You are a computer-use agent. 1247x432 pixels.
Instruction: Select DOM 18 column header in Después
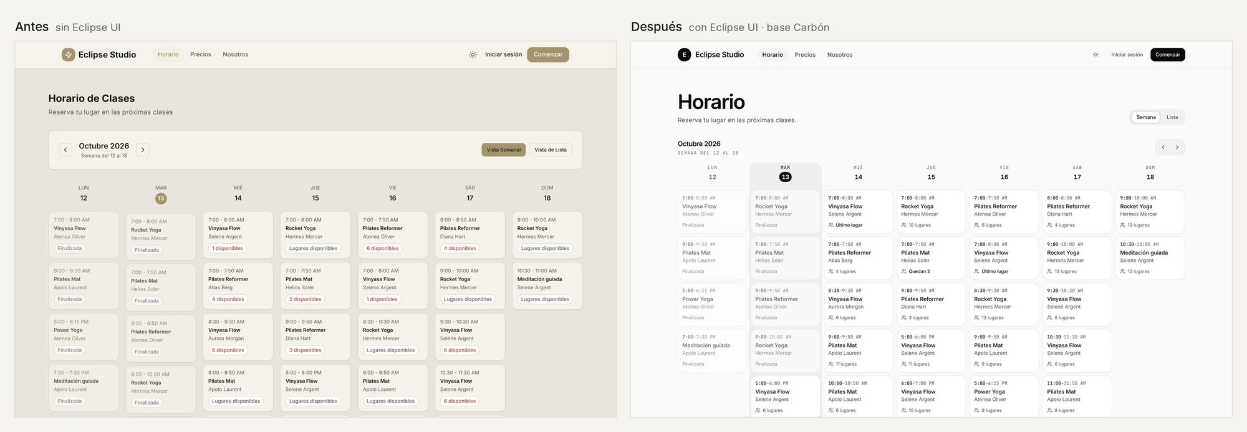coord(1150,173)
